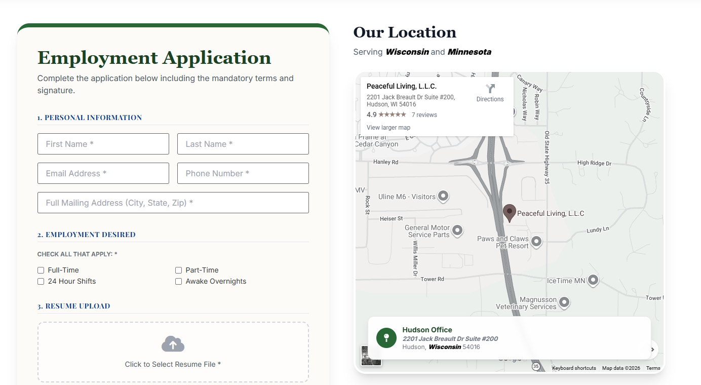
Task: Enable the Part-Time option
Action: click(179, 271)
